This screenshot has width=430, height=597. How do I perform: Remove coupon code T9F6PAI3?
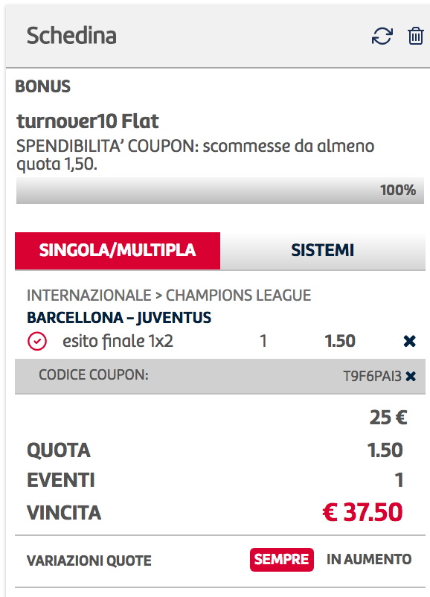coord(411,376)
